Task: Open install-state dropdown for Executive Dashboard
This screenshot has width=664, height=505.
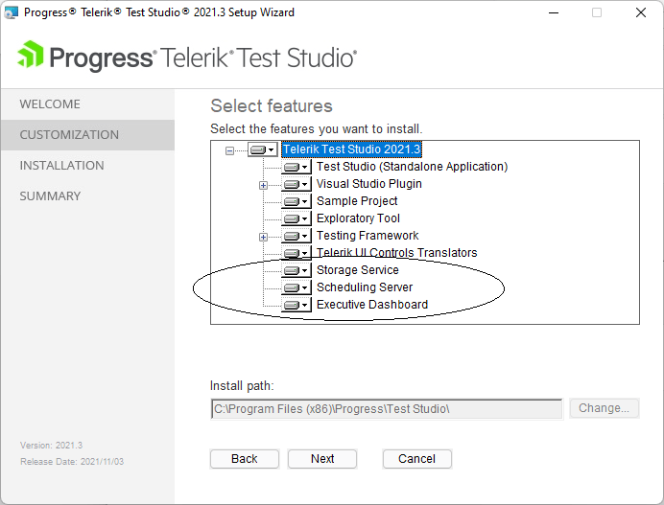Action: coord(296,305)
